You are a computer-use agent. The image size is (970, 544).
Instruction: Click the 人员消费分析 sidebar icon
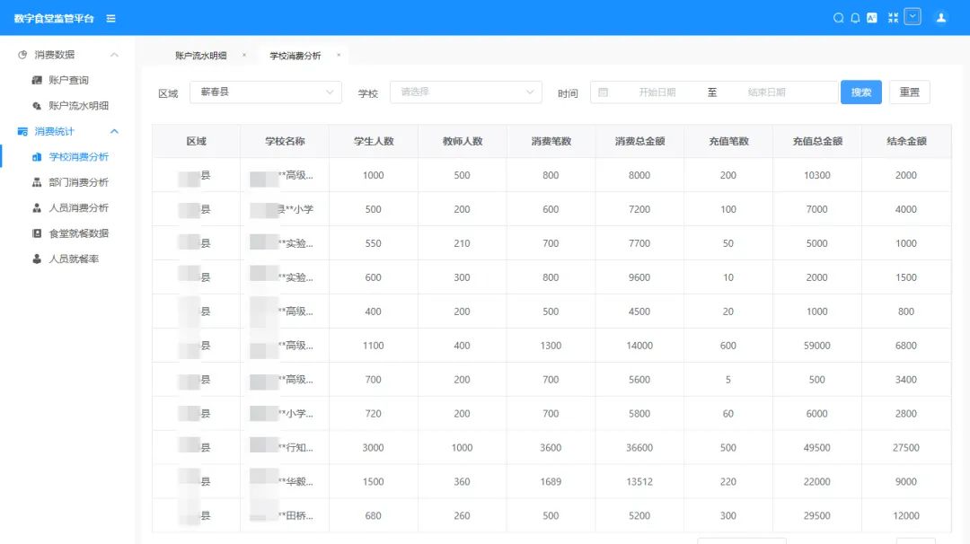(x=37, y=207)
